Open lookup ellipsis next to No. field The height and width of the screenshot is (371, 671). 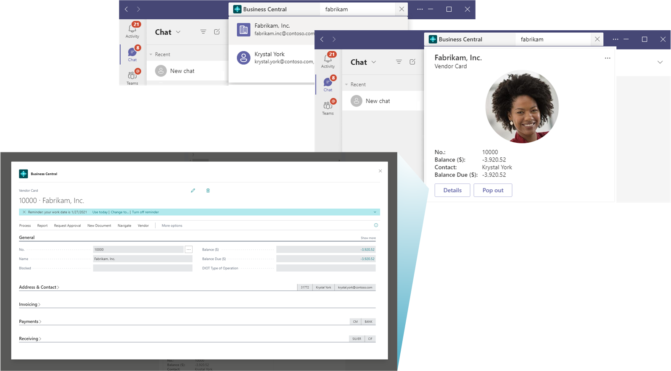coord(189,249)
